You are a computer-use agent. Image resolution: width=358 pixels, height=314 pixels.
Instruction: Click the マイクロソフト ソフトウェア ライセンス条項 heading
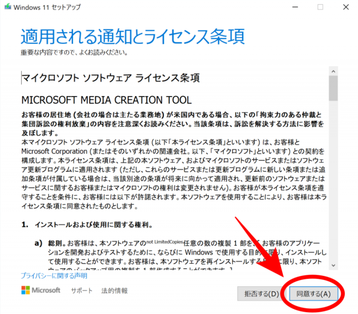111,78
